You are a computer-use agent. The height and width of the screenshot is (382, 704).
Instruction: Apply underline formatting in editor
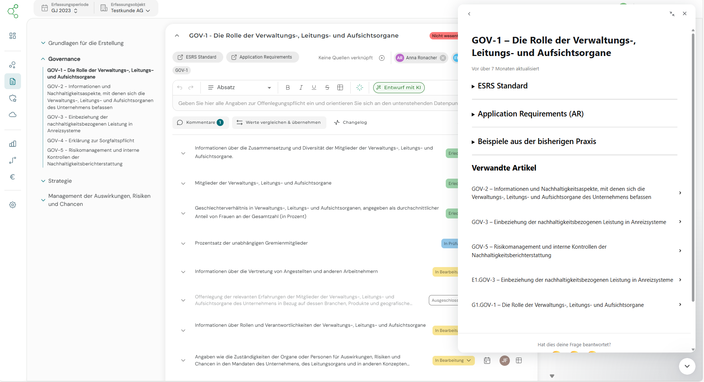(314, 87)
